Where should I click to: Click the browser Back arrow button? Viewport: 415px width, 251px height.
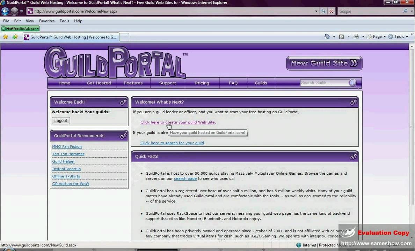click(x=5, y=11)
